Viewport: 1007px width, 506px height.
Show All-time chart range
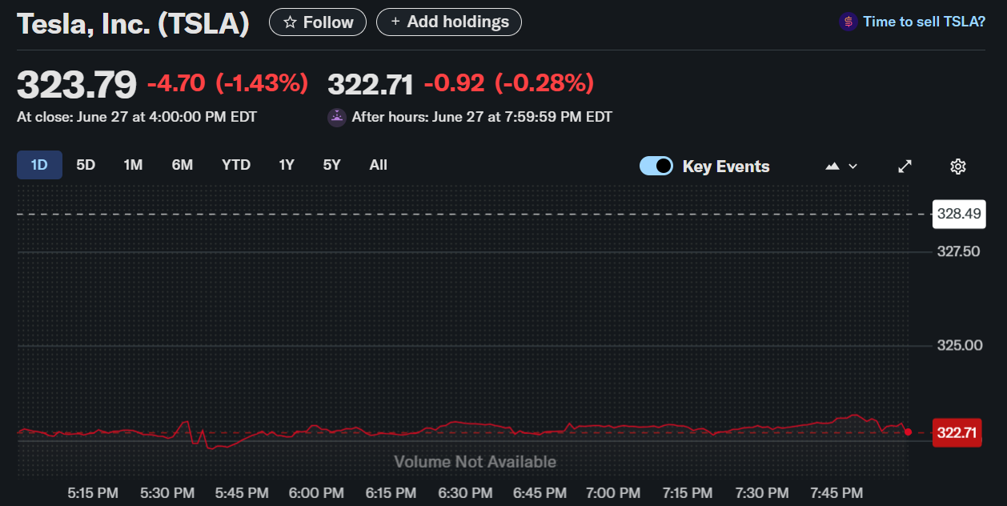click(379, 165)
